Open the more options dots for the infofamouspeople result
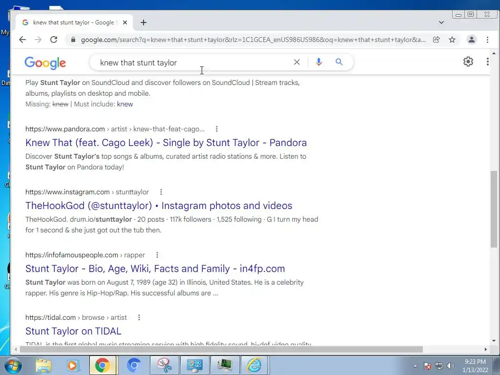500x375 pixels. [x=157, y=255]
